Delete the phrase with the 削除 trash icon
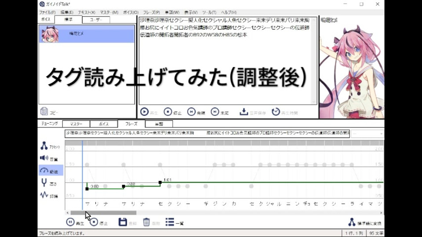The height and width of the screenshot is (237, 422). coord(146,222)
